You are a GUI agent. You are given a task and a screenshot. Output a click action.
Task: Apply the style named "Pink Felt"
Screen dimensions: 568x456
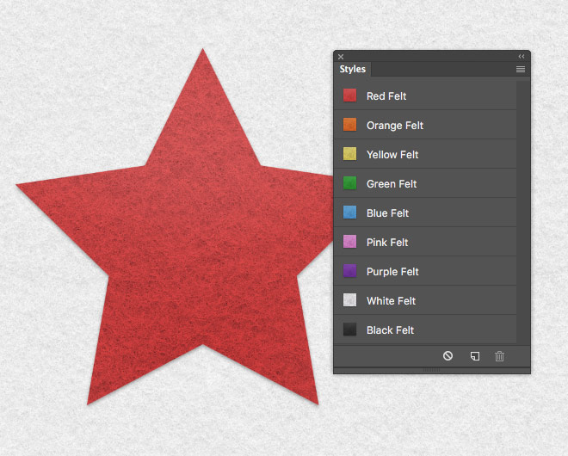(425, 242)
